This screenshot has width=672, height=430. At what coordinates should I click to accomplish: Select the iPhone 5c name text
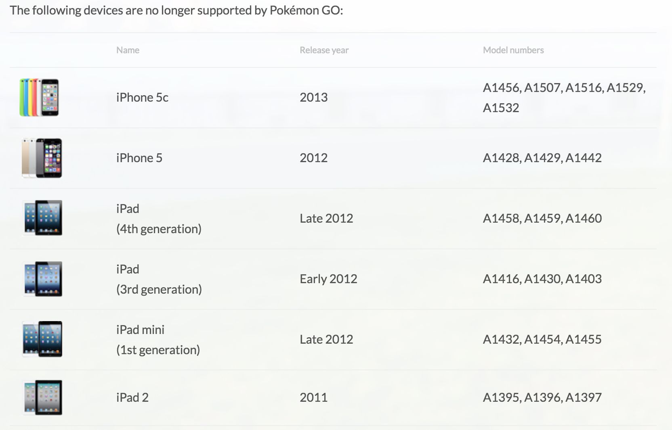142,98
